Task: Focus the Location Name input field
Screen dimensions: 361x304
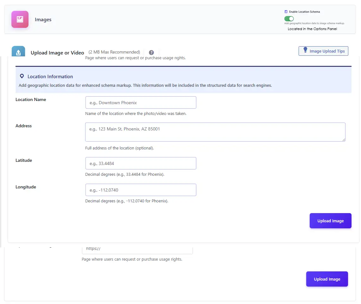Action: (141, 103)
